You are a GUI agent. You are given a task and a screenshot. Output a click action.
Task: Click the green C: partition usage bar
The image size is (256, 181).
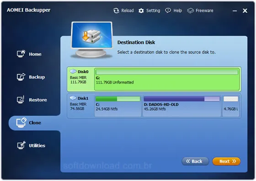coord(118,99)
